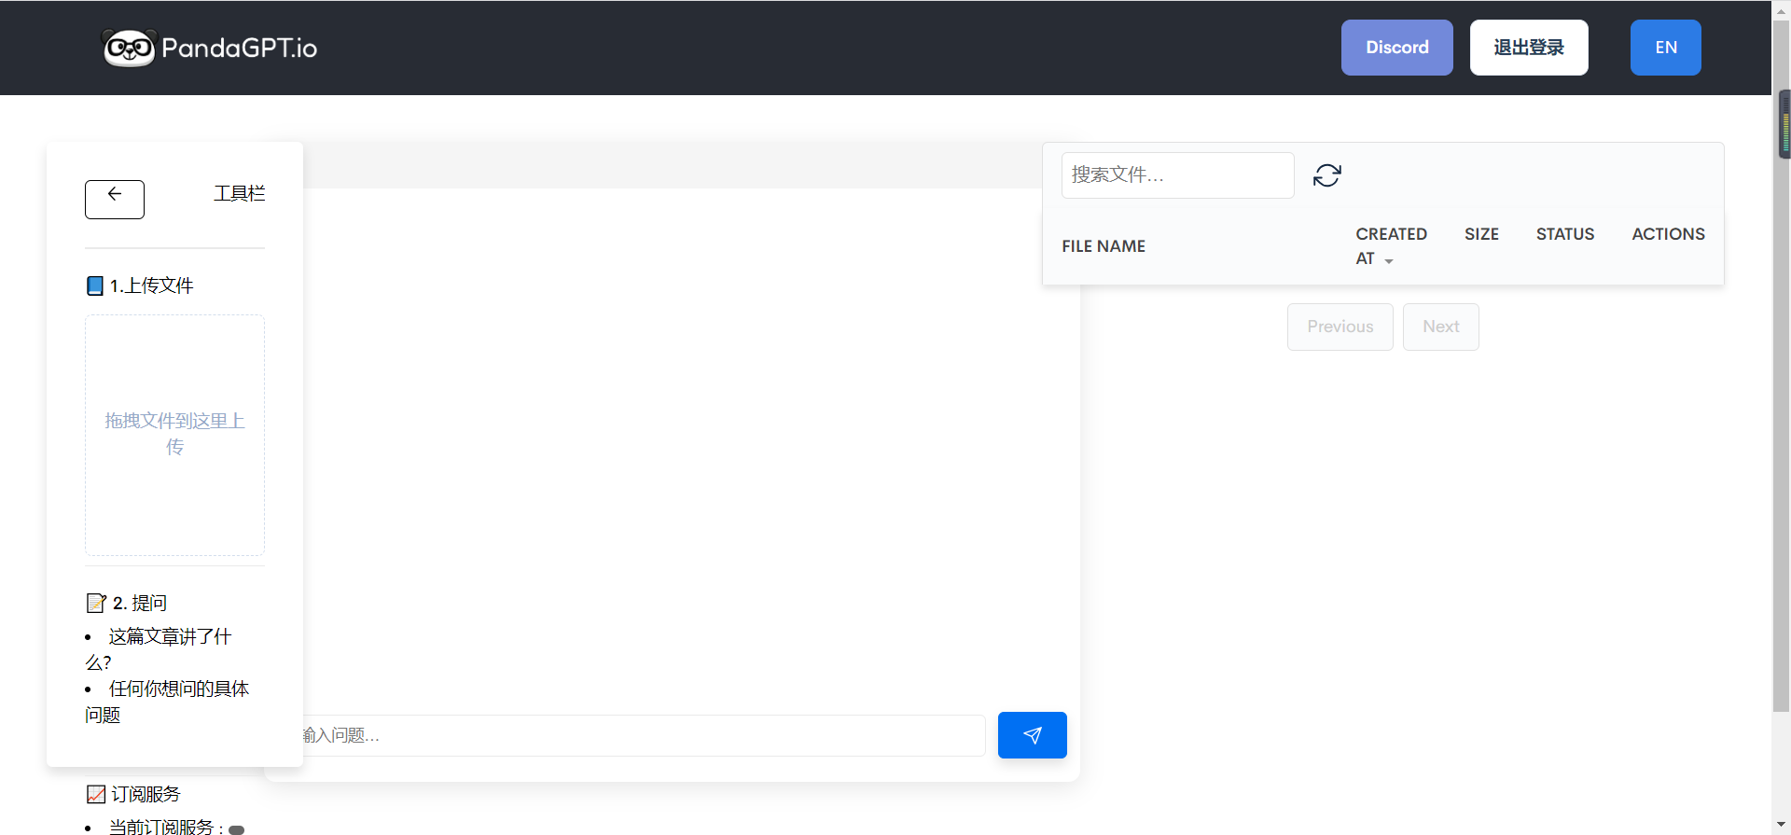Viewport: 1791px width, 835px height.
Task: Click the file drop upload area
Action: [x=174, y=435]
